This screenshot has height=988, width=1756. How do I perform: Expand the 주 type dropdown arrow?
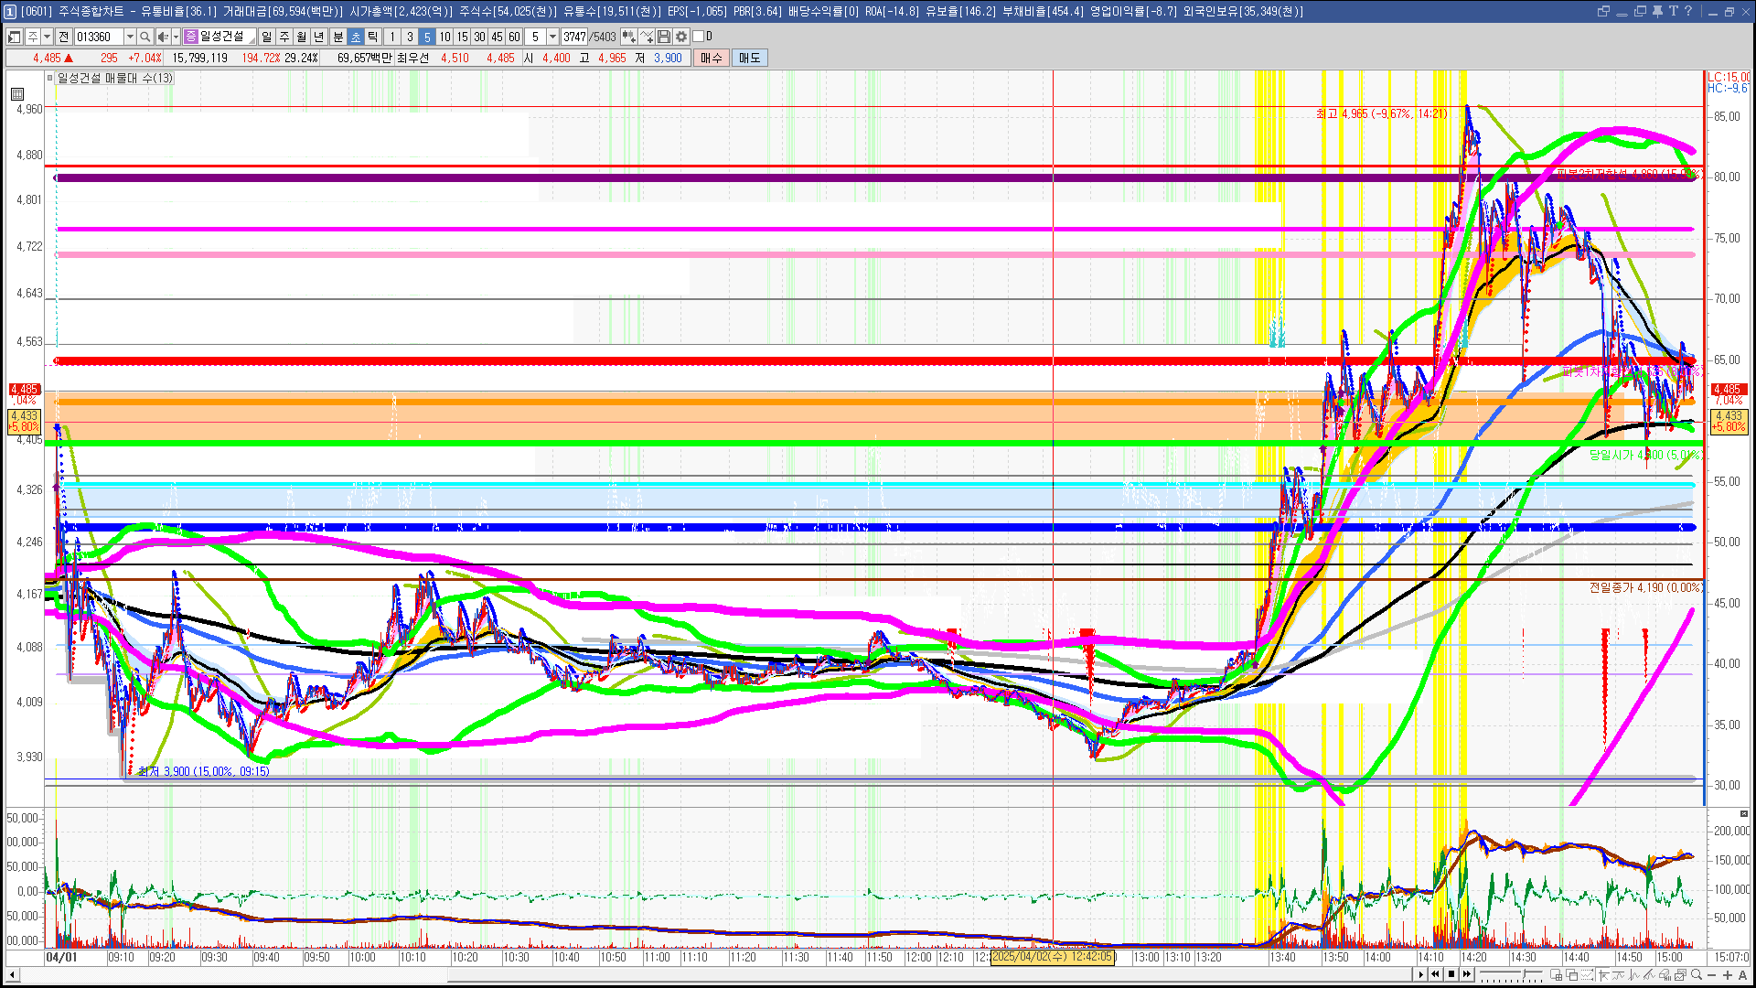click(47, 37)
